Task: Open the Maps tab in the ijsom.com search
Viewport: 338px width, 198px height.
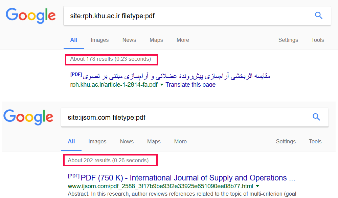Action: [154, 141]
